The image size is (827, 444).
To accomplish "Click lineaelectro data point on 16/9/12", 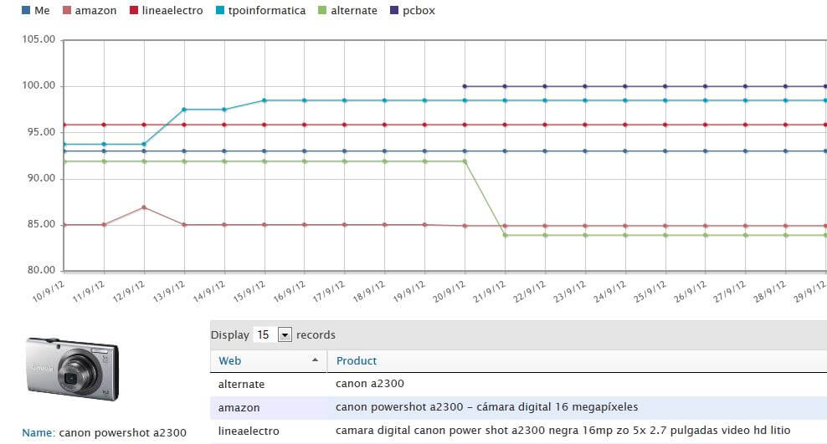I will (305, 125).
